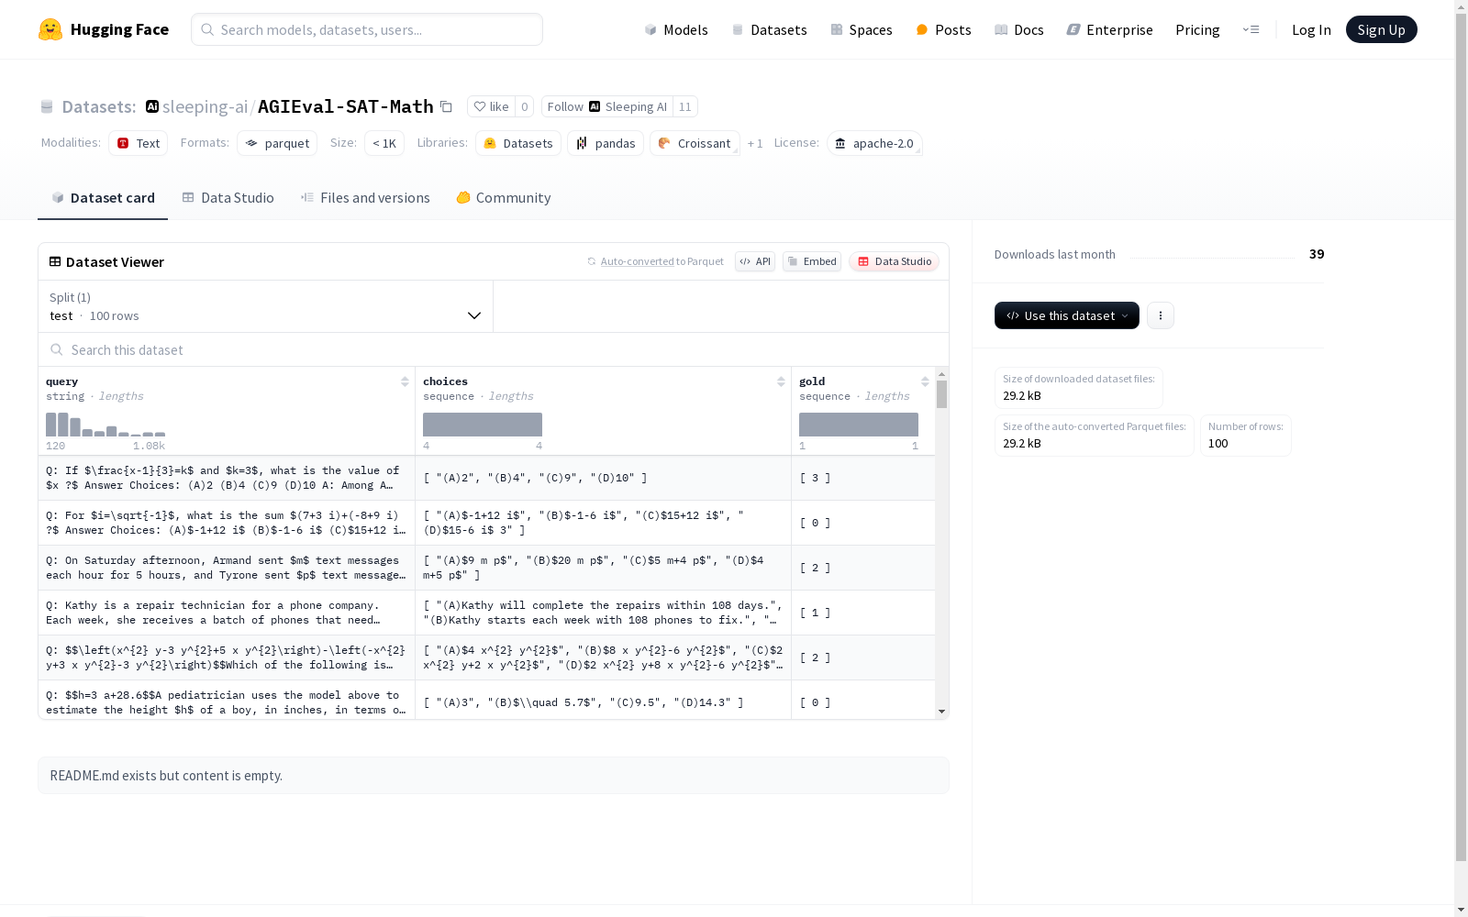Go to the Pricing page

coord(1197,29)
